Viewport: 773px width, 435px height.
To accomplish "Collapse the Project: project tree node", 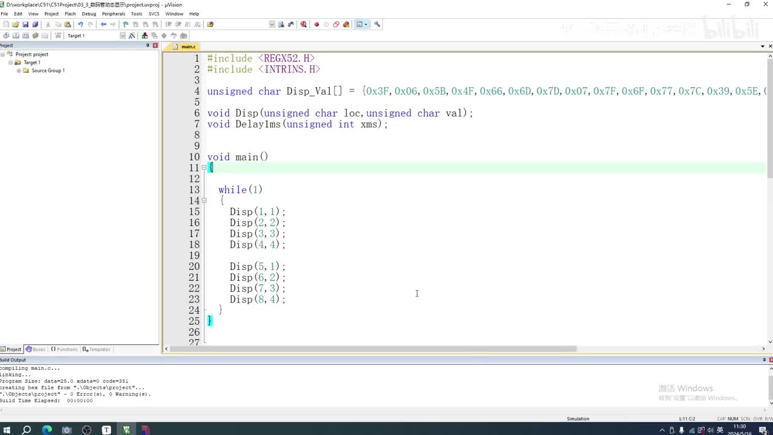I will [x=3, y=54].
